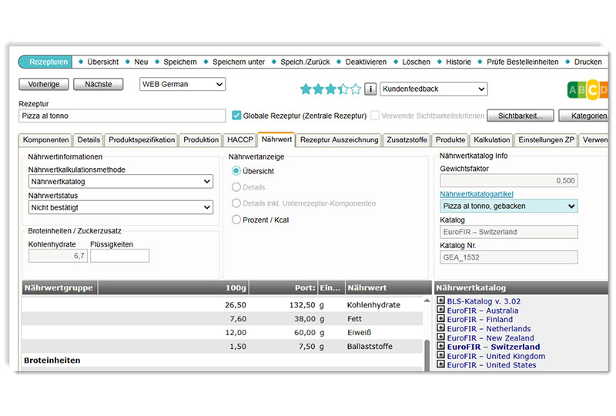Select Details inkl. Unterrezeptur-Komponenten option
This screenshot has width=616, height=416.
click(x=236, y=203)
